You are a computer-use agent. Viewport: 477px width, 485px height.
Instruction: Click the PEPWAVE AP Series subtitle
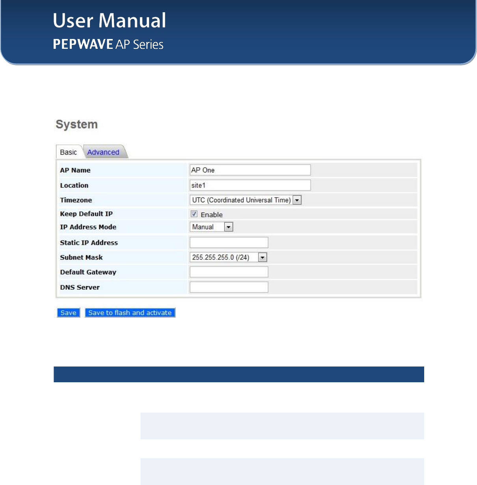tap(108, 44)
